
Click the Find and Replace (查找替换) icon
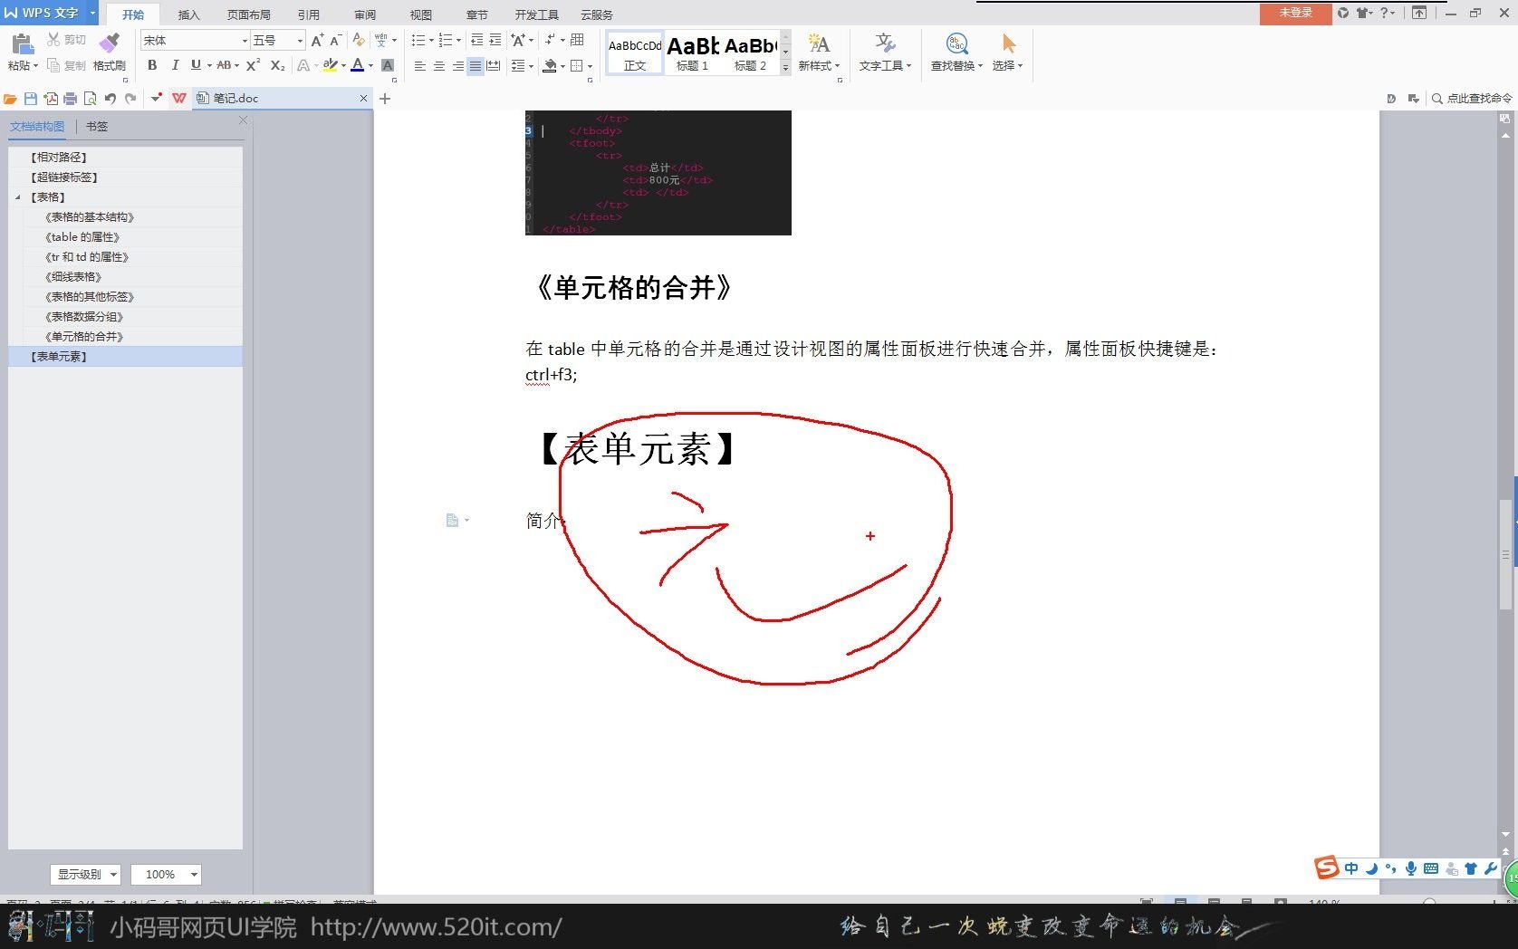956,43
